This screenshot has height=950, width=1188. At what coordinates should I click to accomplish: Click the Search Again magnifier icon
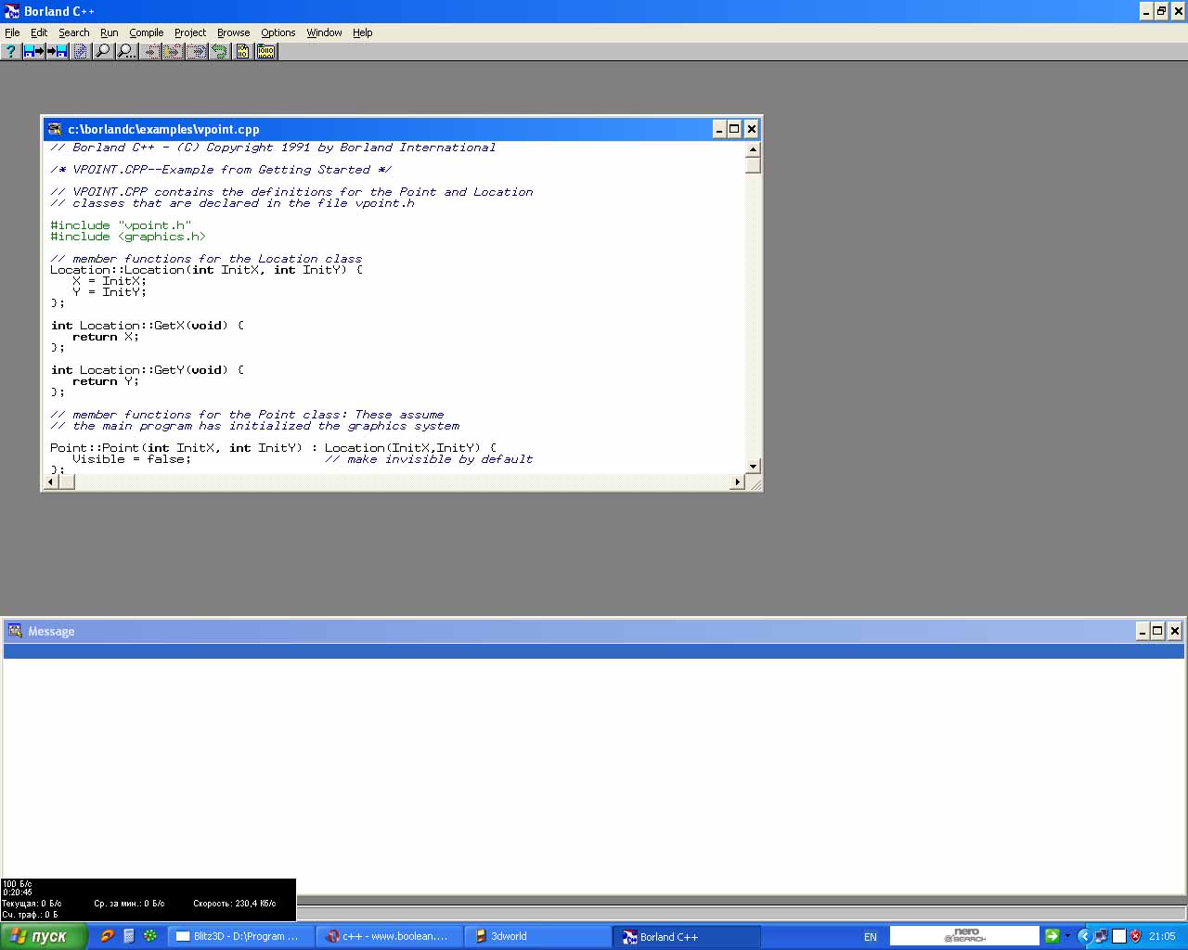(126, 52)
